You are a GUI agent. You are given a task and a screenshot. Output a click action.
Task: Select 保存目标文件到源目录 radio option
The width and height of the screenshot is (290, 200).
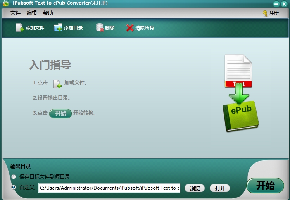point(14,177)
